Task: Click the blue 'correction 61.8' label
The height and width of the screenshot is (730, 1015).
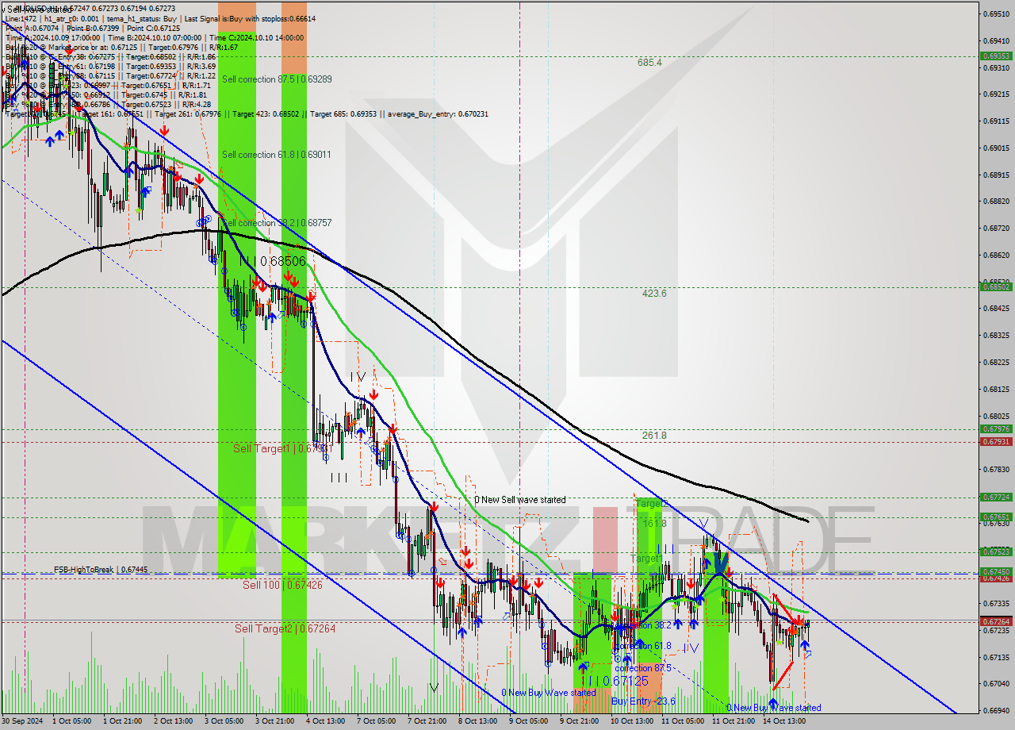Action: 643,646
